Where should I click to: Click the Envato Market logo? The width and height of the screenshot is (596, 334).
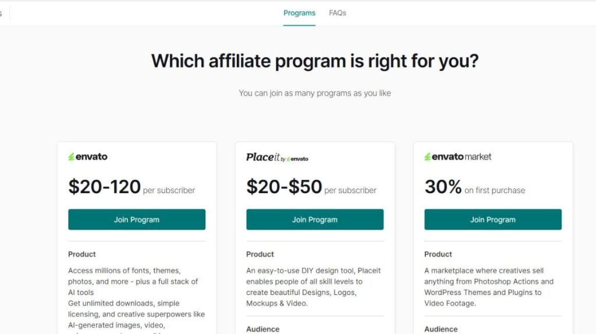click(457, 157)
